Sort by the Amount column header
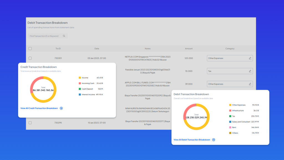 tap(189, 49)
